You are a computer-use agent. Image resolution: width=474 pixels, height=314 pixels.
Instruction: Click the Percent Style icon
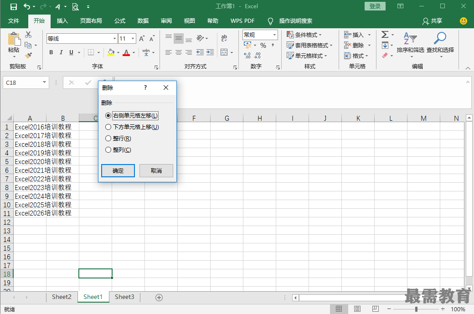[263, 45]
